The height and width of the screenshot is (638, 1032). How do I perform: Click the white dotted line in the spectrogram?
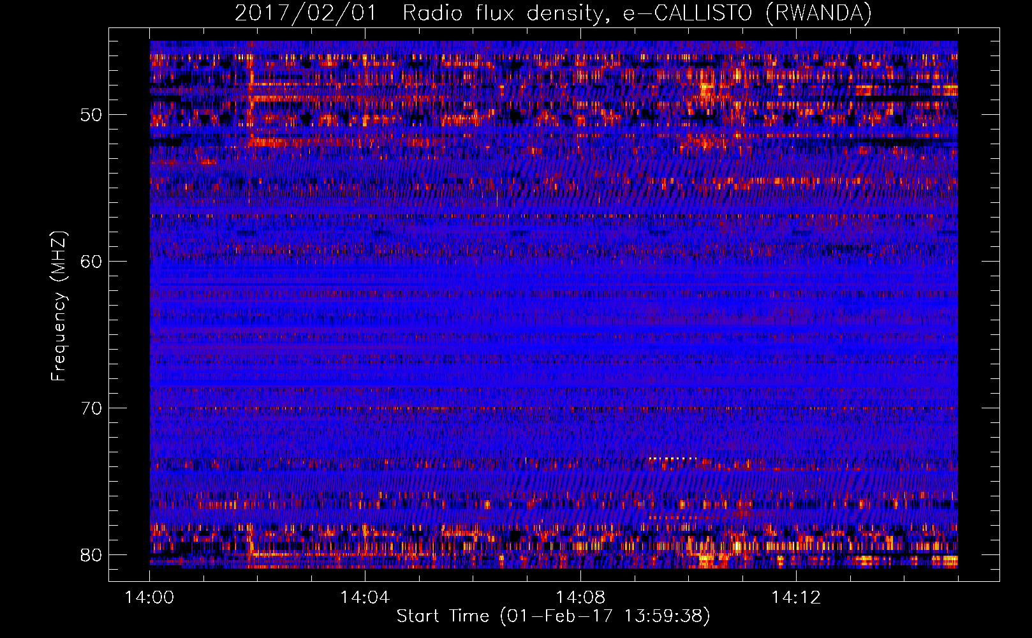pyautogui.click(x=672, y=459)
